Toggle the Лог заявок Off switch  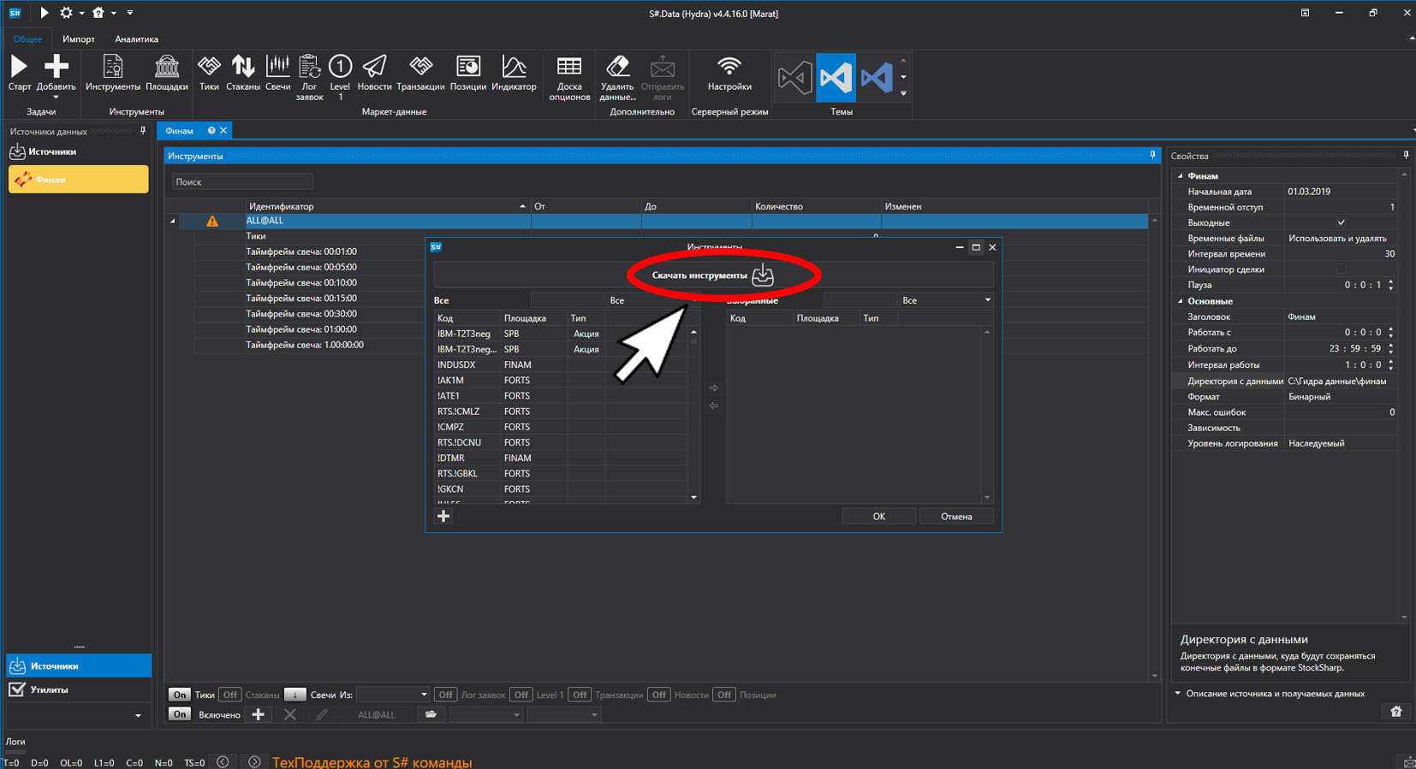445,695
